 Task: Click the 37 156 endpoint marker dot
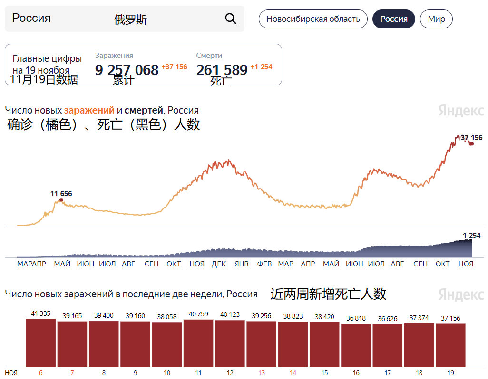[x=471, y=143]
